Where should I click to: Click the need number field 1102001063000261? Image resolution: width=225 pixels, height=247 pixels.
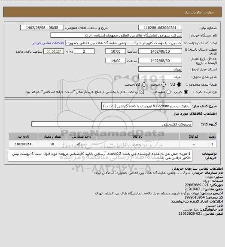point(160,28)
